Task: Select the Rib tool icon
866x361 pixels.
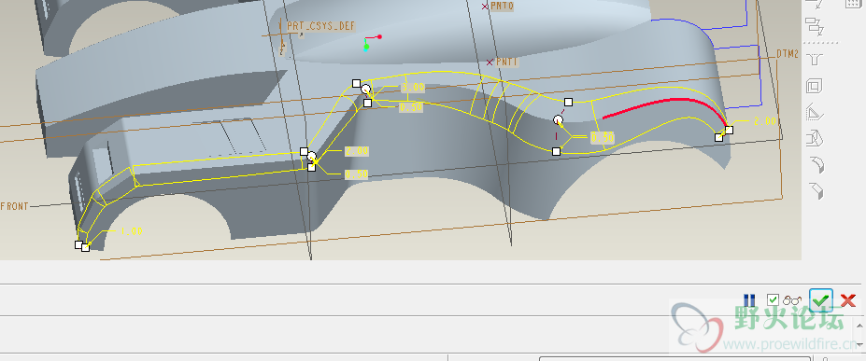Action: point(815,113)
